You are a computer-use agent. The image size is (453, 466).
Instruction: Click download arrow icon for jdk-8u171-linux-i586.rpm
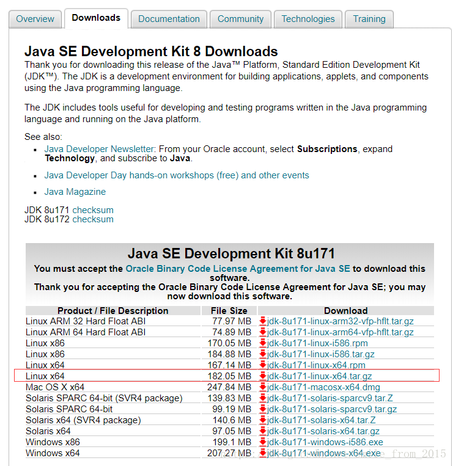[263, 343]
